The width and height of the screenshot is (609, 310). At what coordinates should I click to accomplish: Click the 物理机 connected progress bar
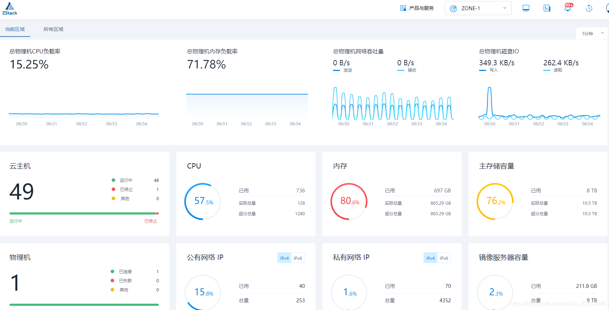pos(84,305)
